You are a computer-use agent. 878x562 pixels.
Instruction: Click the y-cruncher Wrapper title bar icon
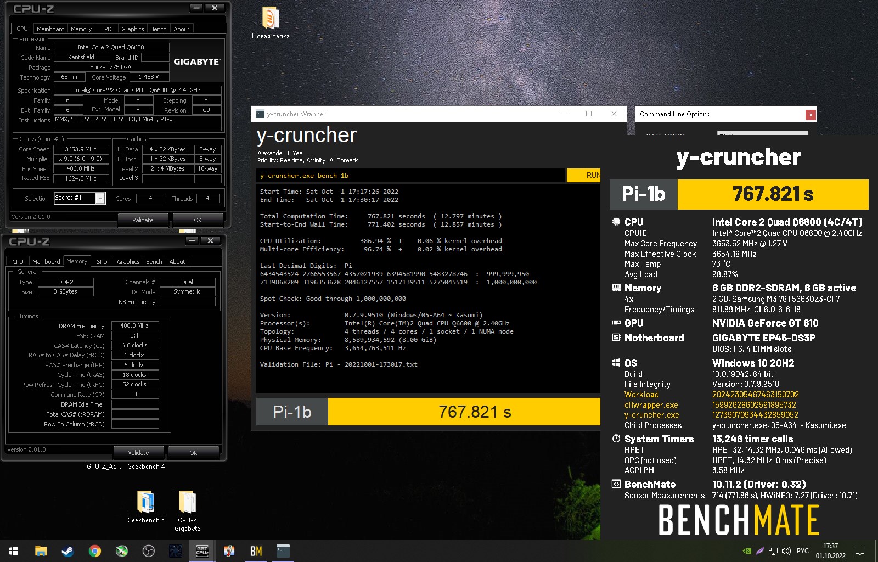(261, 114)
